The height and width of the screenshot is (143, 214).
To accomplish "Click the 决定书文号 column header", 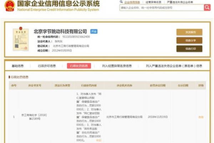I will [x=35, y=85].
